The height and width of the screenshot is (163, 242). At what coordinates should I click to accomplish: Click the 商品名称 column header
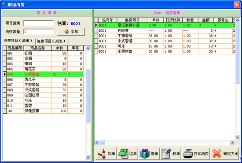tap(38, 48)
